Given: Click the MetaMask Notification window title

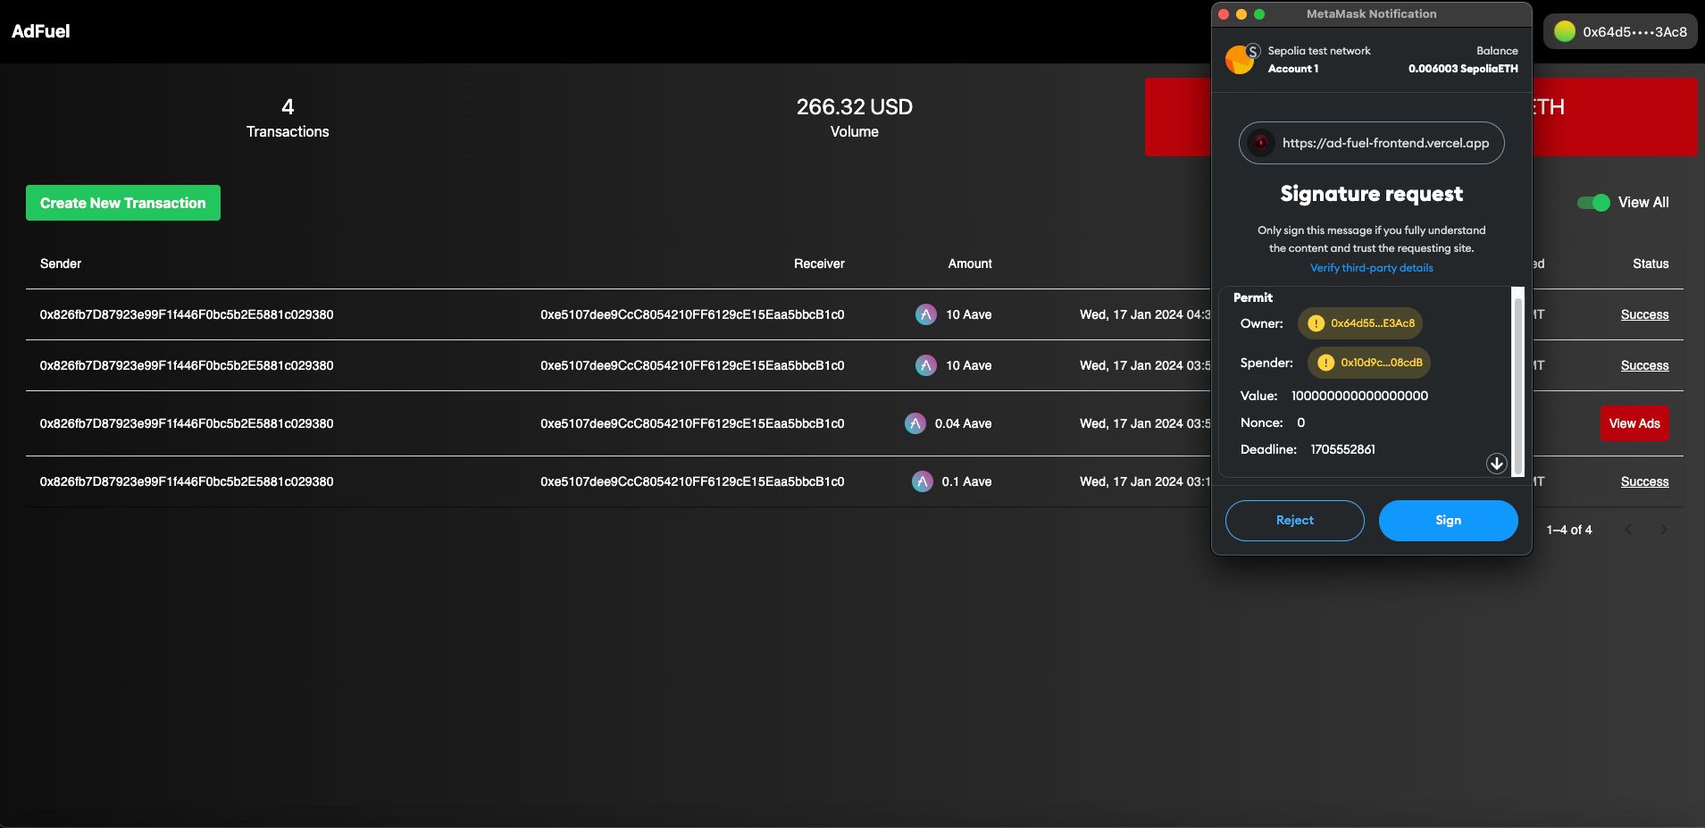Looking at the screenshot, I should pyautogui.click(x=1372, y=14).
